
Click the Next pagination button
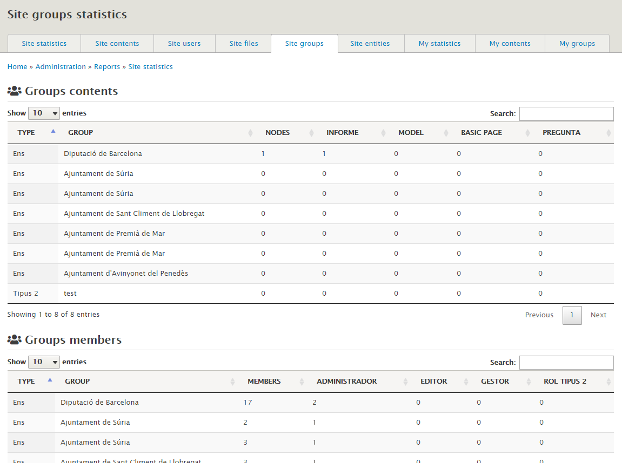[598, 315]
